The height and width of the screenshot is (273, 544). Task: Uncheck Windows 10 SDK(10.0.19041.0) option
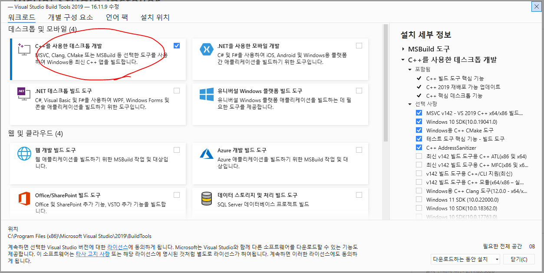(419, 122)
